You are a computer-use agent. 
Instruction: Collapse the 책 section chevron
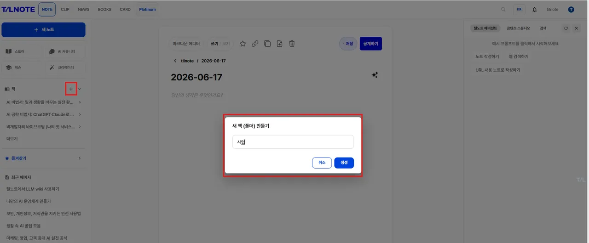[x=80, y=89]
